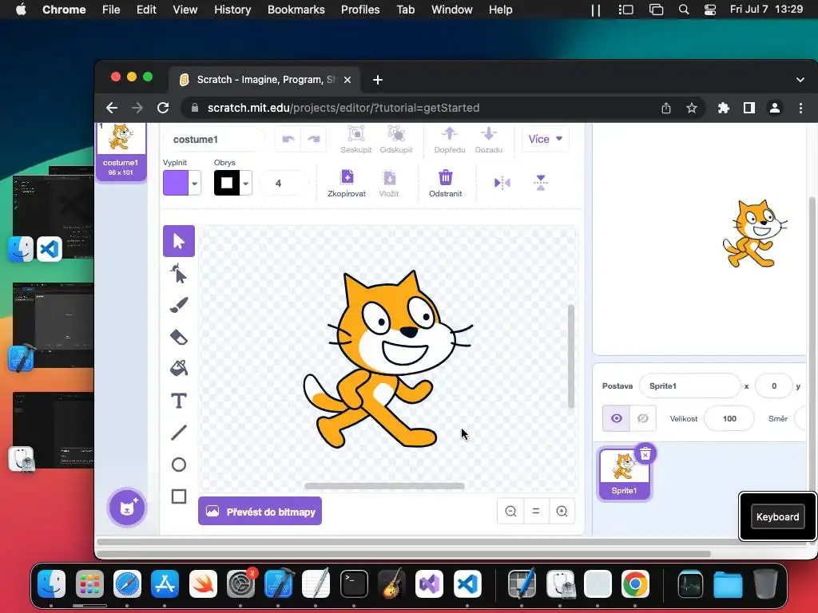The width and height of the screenshot is (818, 613).
Task: Zoom out the paint canvas
Action: (510, 512)
